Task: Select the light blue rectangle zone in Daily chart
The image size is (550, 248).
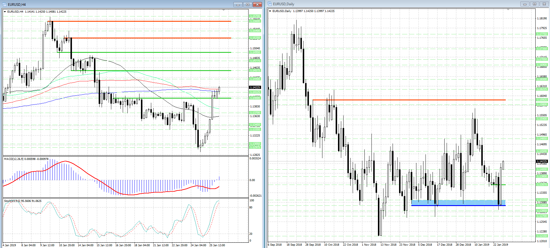Action: coord(458,203)
